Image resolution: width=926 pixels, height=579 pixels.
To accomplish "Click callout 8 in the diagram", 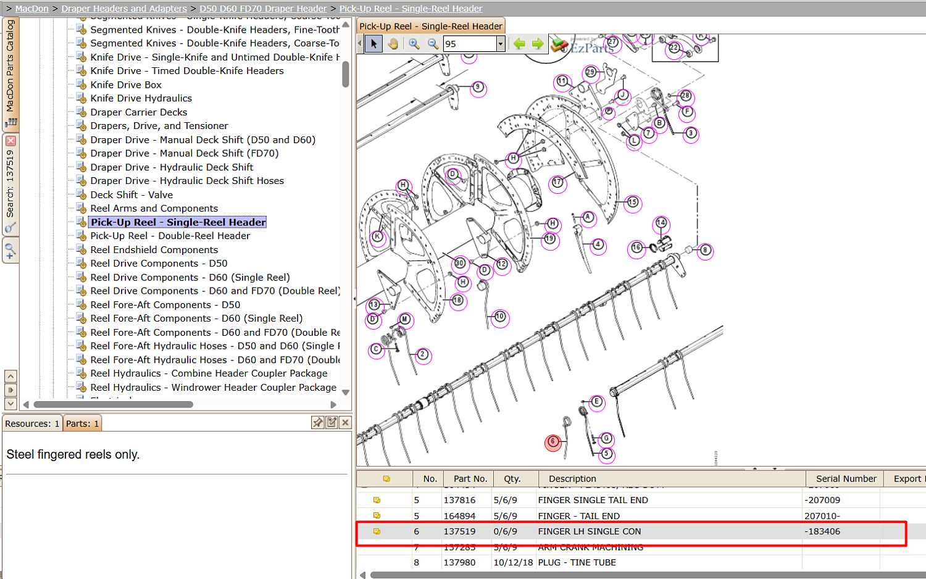I will [705, 251].
